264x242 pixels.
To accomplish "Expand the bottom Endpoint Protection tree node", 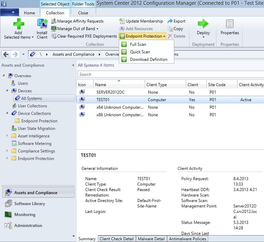I will pos(7,158).
